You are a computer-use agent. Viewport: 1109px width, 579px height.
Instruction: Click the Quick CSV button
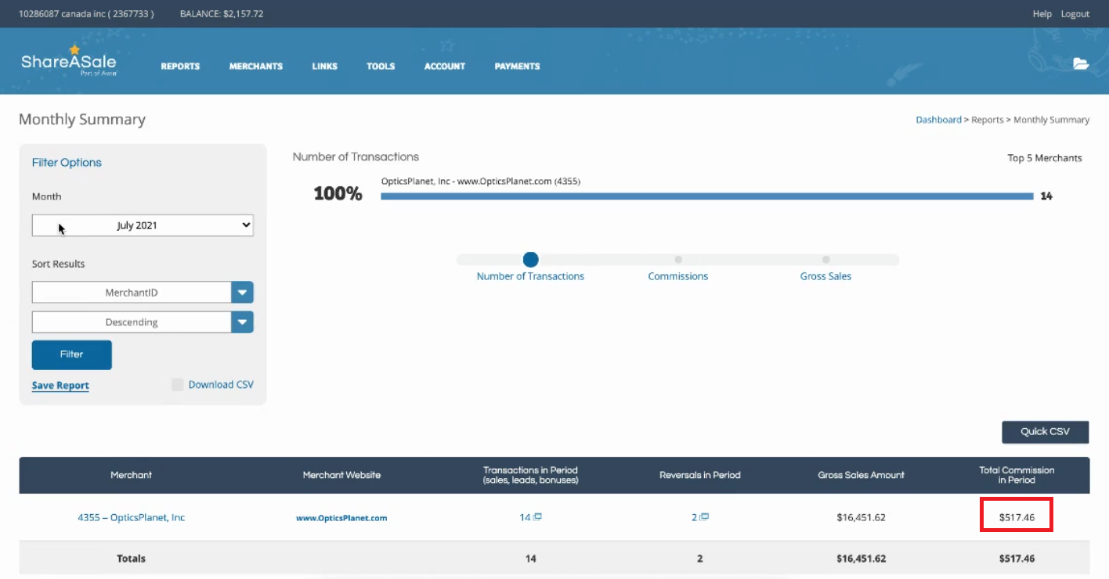(x=1045, y=432)
